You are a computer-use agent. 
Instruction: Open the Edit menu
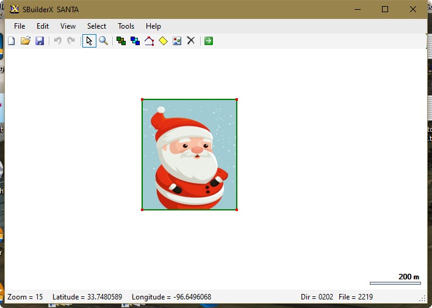point(43,26)
